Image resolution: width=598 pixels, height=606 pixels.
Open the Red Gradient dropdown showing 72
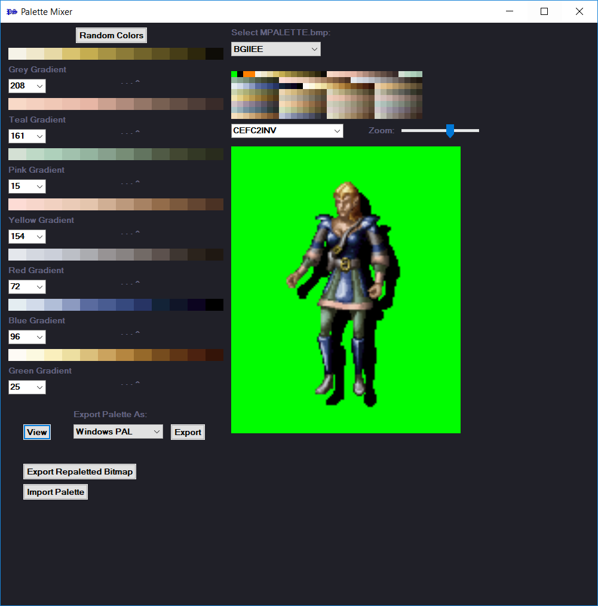click(27, 287)
